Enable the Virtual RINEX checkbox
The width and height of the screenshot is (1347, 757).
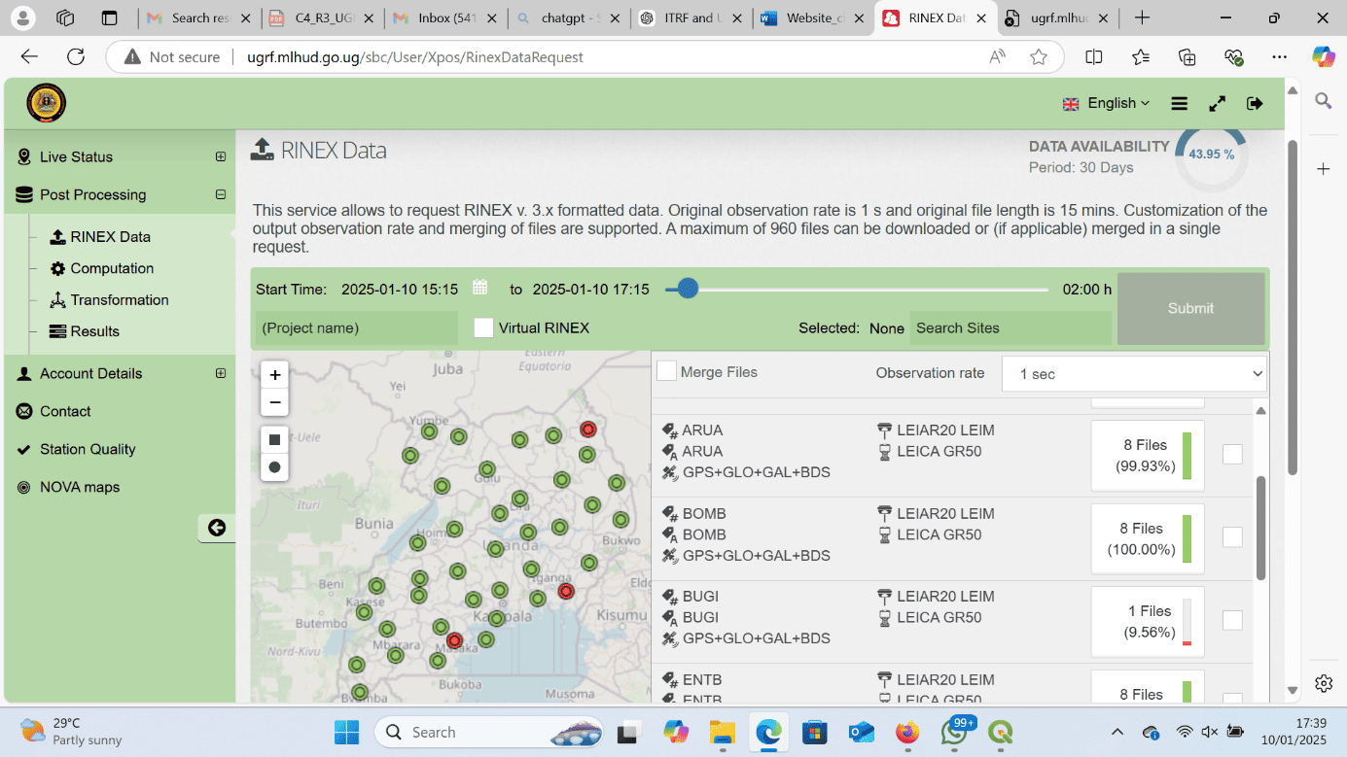(483, 328)
